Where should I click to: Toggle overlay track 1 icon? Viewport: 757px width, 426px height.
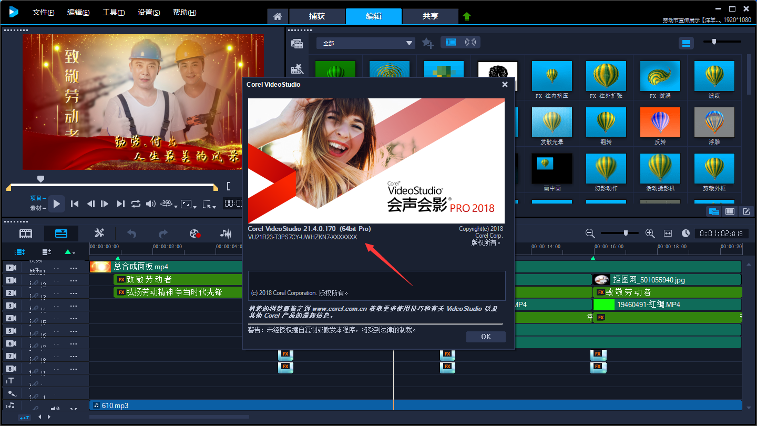(11, 280)
